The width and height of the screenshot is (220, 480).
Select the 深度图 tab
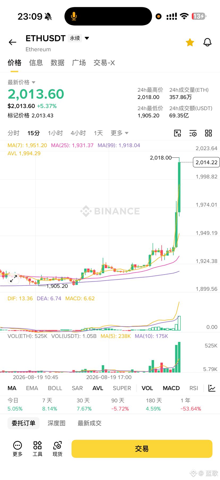tap(57, 423)
